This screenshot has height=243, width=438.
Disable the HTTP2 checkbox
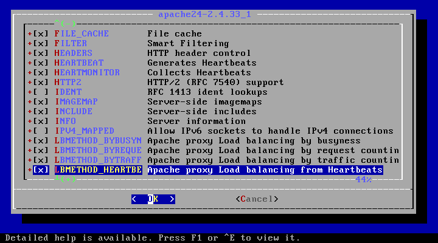pos(41,82)
